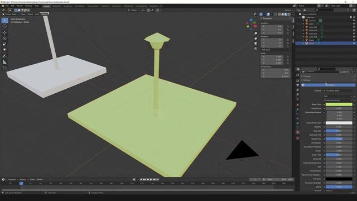Screen dimensions: 357x201
Task: Select the Cursor tool
Action: (4, 26)
